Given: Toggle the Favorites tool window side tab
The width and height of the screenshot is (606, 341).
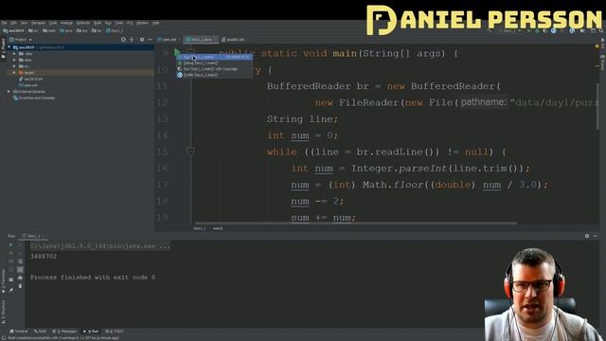Looking at the screenshot, I should point(3,280).
